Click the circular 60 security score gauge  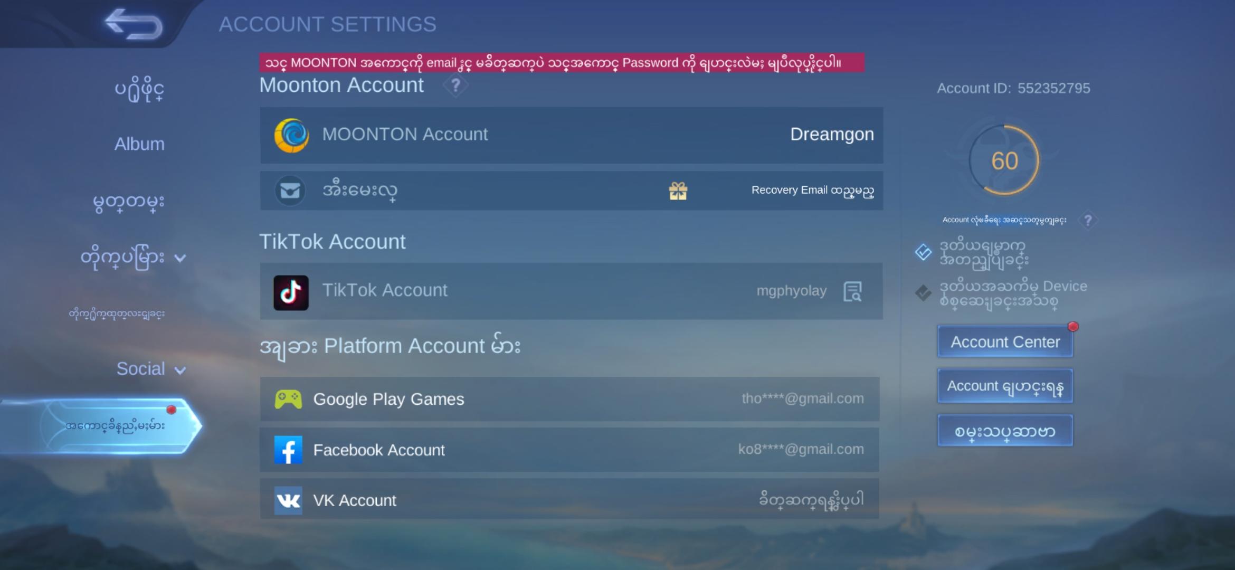[1004, 160]
